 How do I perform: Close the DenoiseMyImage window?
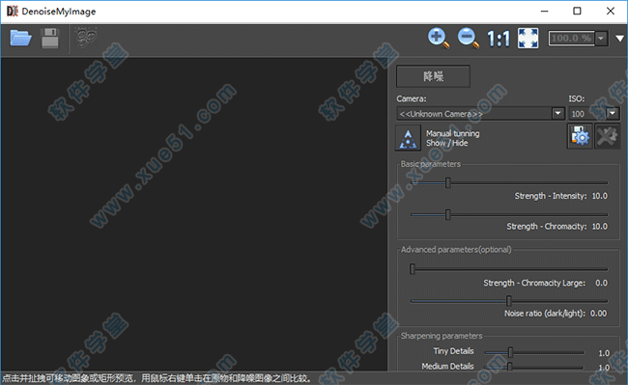[611, 12]
